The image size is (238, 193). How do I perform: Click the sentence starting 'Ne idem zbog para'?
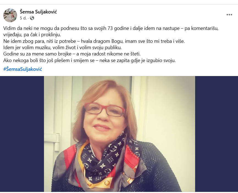click(x=94, y=41)
